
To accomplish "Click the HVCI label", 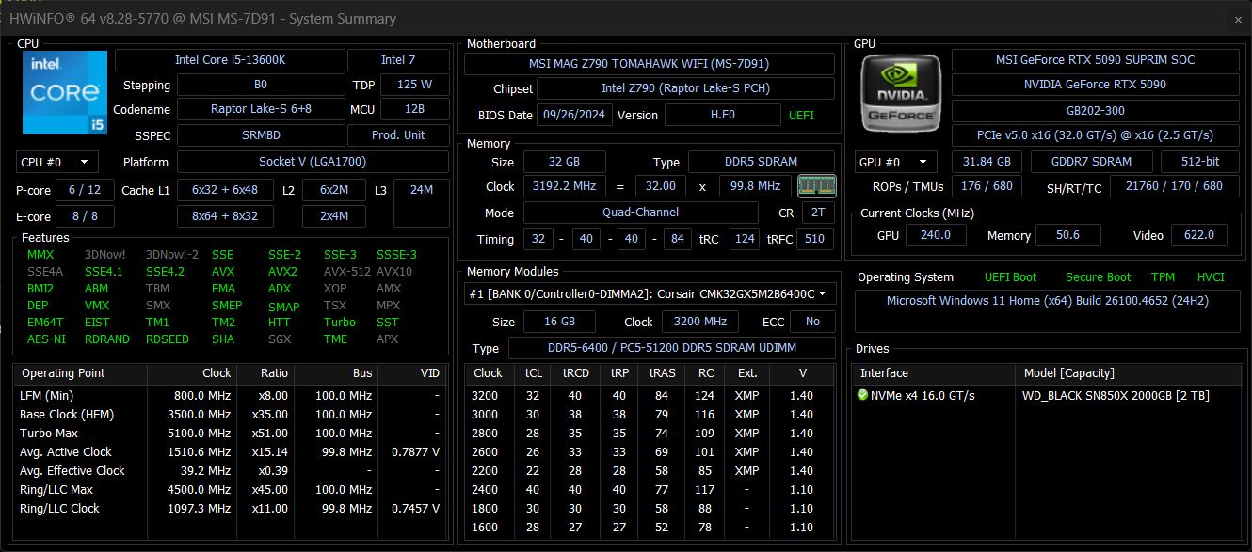I will [1212, 277].
